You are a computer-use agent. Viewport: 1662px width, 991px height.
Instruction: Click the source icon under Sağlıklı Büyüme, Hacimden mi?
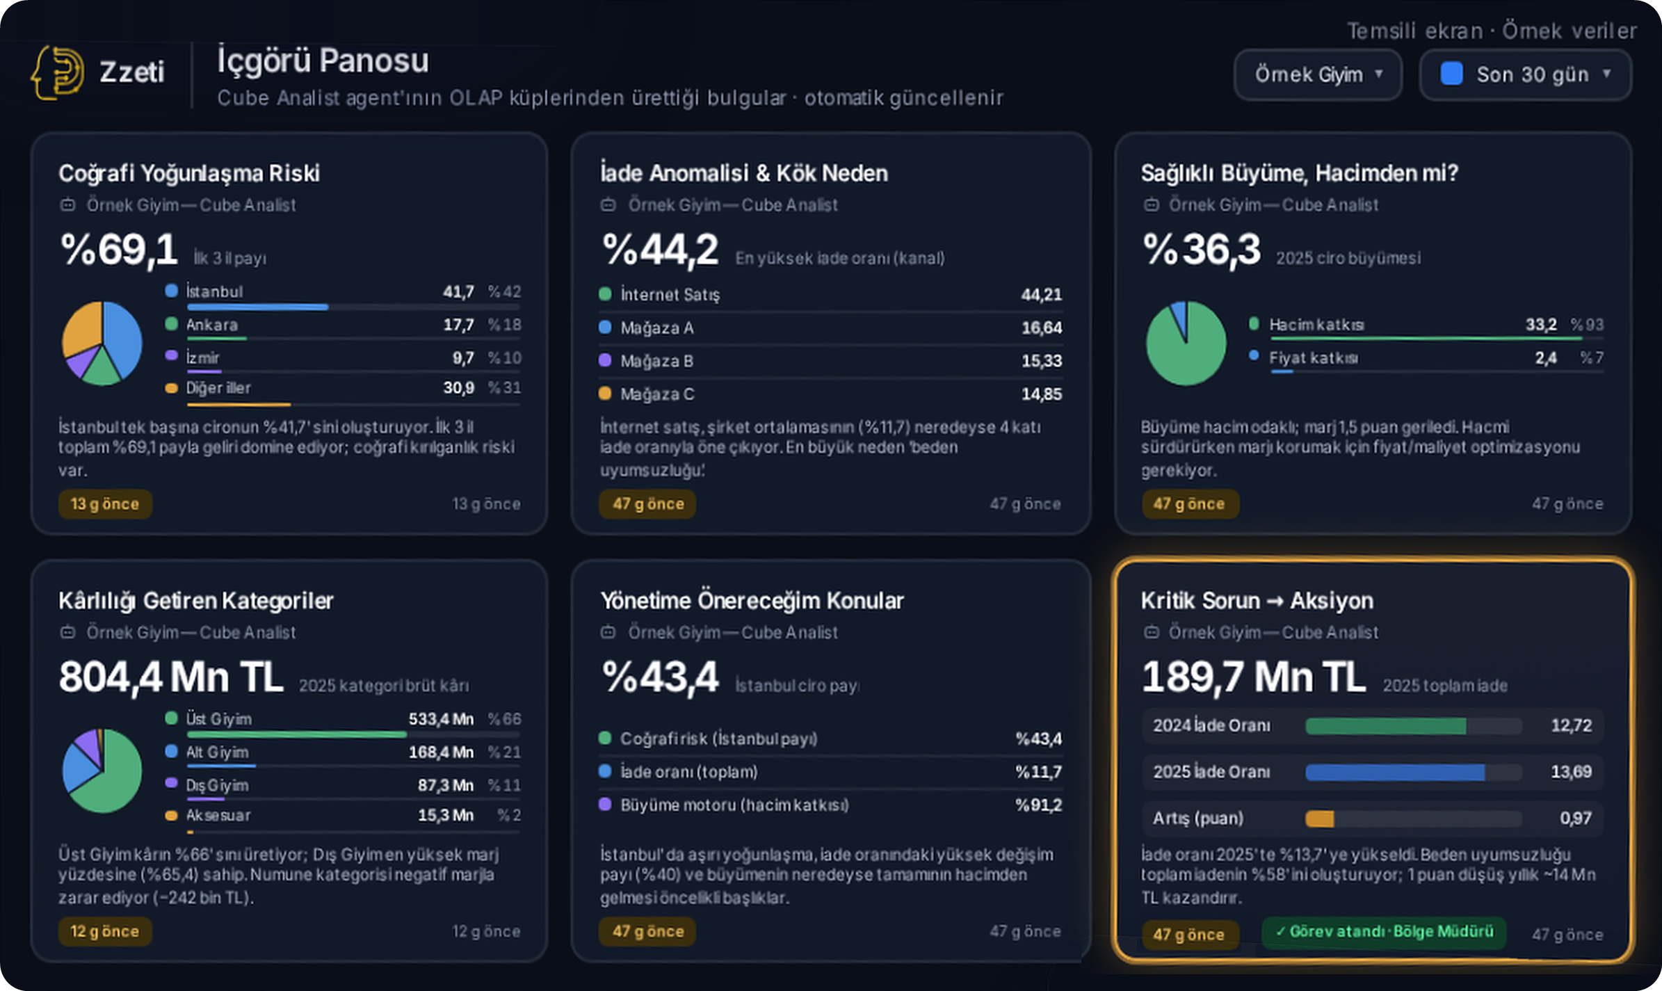click(1152, 205)
